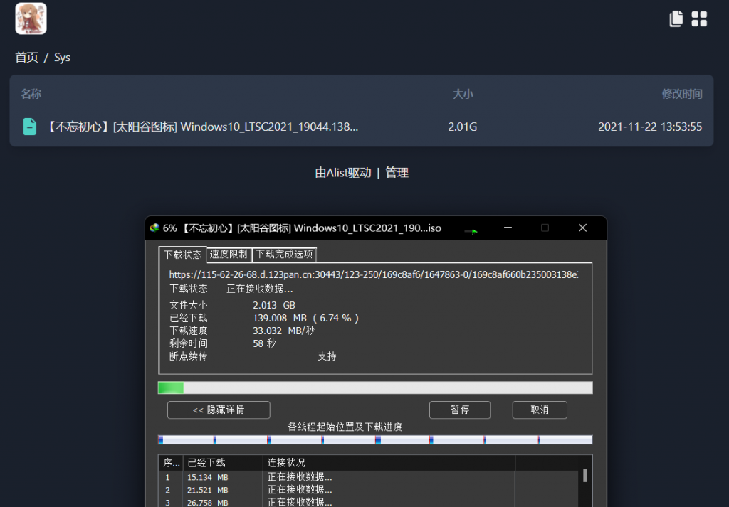Click the 2.013 GB file size value
729x507 pixels.
[274, 305]
